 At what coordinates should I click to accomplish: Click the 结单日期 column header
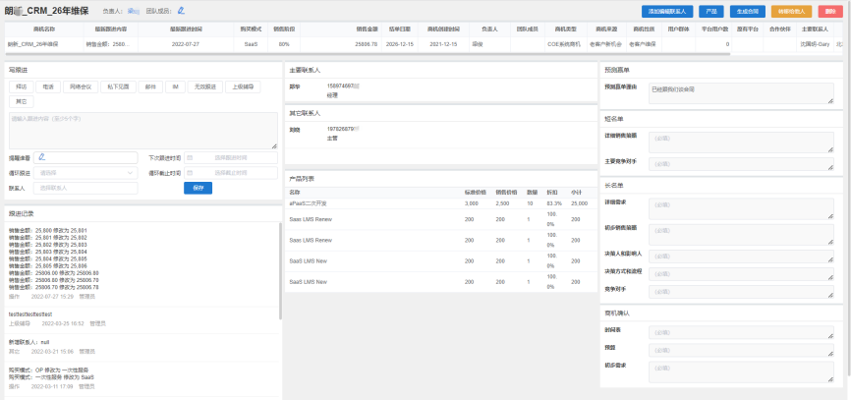pyautogui.click(x=399, y=29)
